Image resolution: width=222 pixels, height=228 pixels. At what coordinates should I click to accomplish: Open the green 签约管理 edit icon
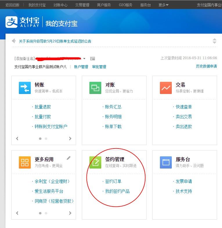pyautogui.click(x=95, y=162)
